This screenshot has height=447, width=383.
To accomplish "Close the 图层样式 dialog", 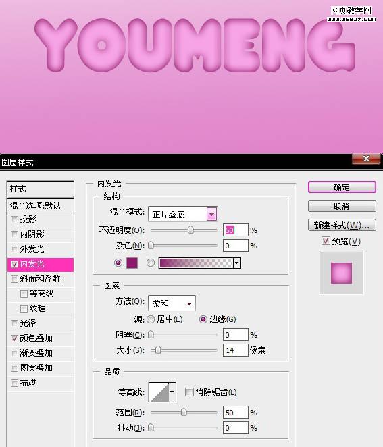I will coord(367,159).
